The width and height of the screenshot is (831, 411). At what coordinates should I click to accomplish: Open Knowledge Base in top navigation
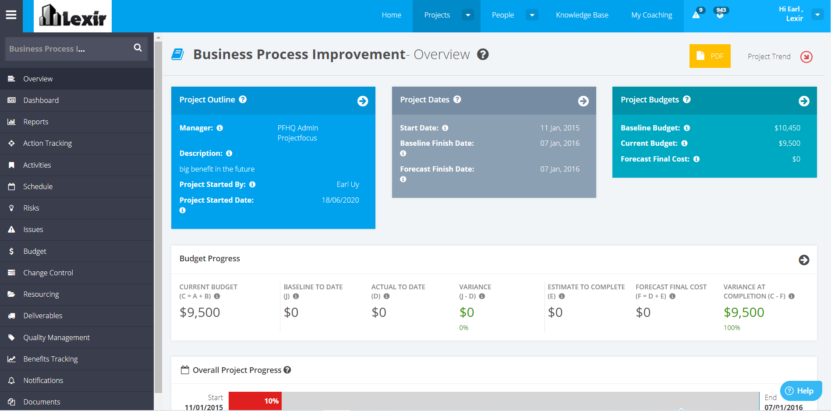[x=582, y=15]
